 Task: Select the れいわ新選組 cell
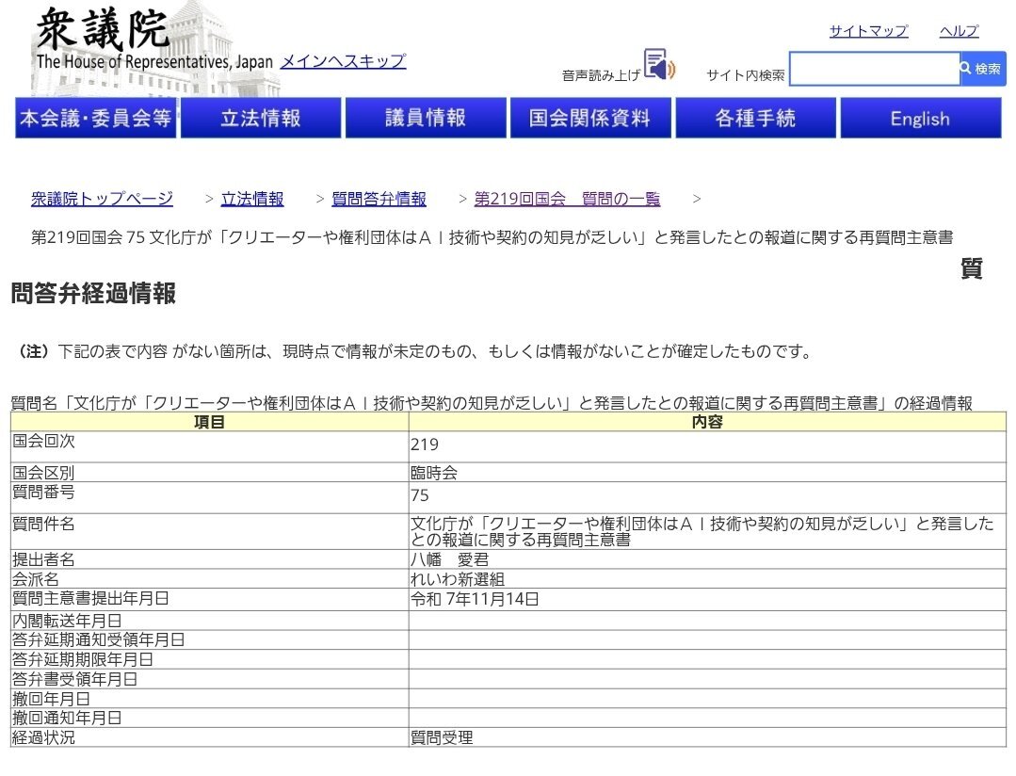(707, 579)
